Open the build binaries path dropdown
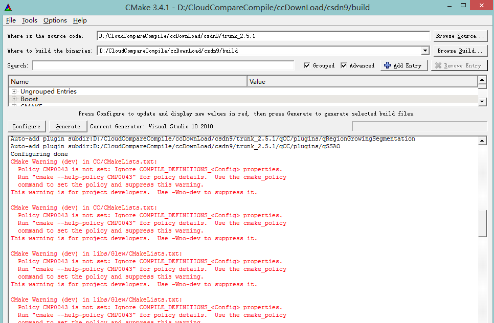 [425, 51]
